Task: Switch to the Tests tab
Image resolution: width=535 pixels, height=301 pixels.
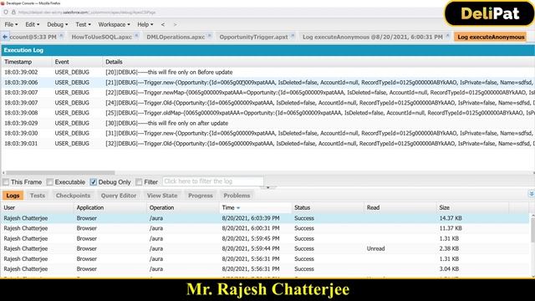Action: pyautogui.click(x=38, y=196)
